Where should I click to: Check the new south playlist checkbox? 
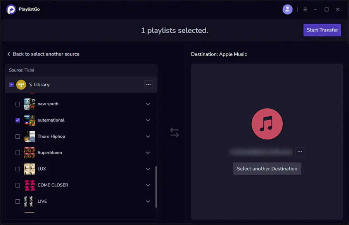pos(17,104)
